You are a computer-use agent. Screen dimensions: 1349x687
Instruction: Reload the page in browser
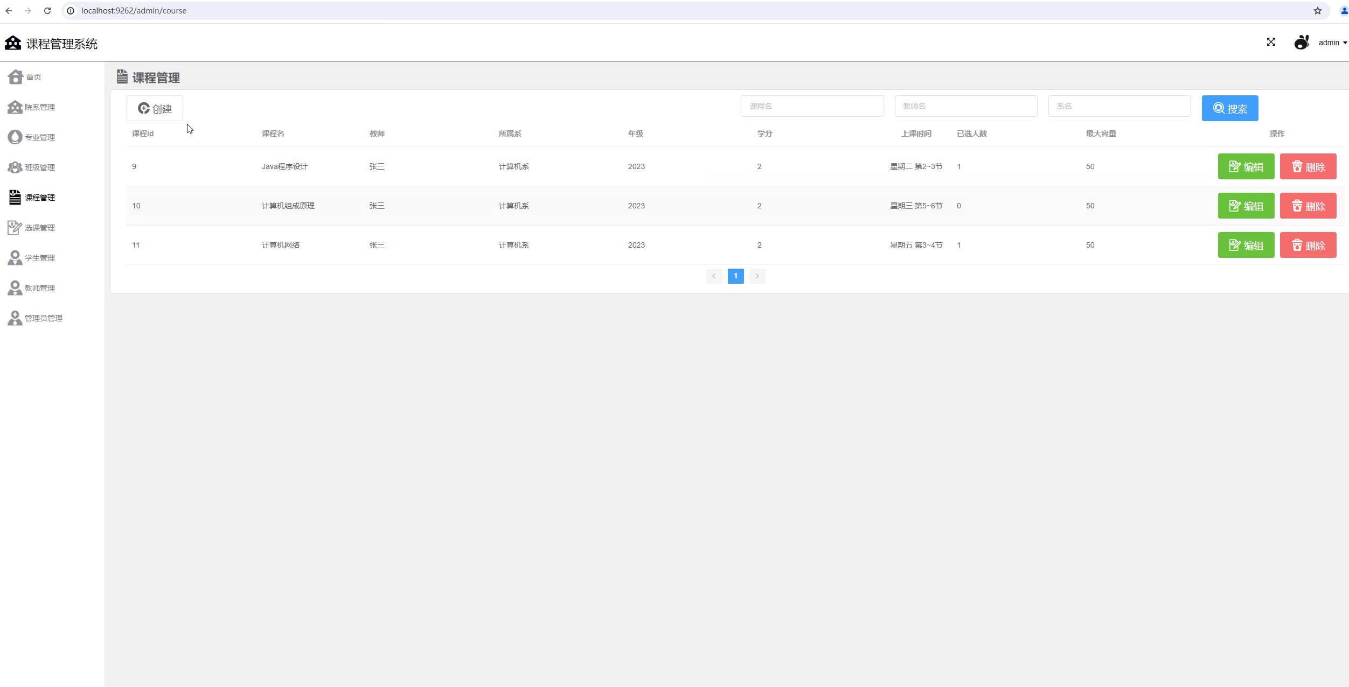pyautogui.click(x=47, y=11)
